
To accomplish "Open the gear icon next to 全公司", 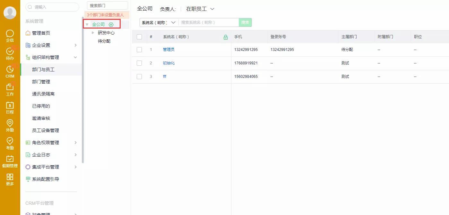I will 111,24.
